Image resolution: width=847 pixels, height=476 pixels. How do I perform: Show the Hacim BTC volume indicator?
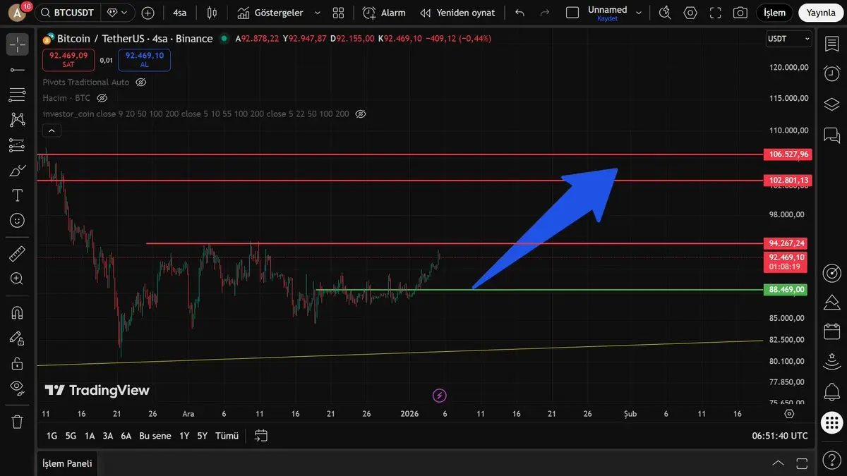(102, 98)
